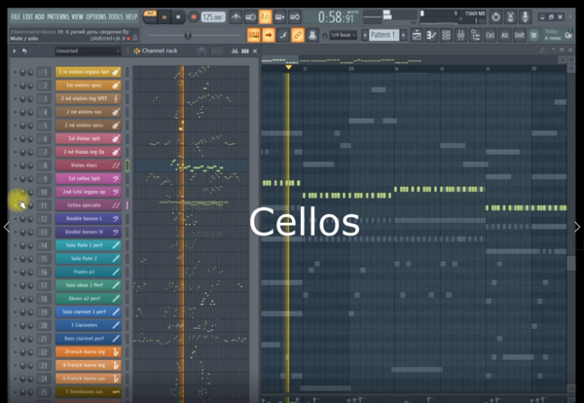Viewport: 584px width, 403px height.
Task: Click the clarinet icon on Bass clarinet perf
Action: 115,338
